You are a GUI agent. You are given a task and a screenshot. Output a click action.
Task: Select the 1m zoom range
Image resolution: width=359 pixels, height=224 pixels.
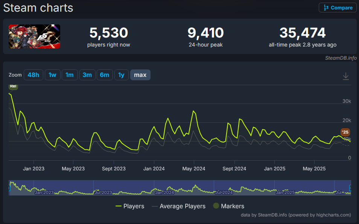coord(70,75)
